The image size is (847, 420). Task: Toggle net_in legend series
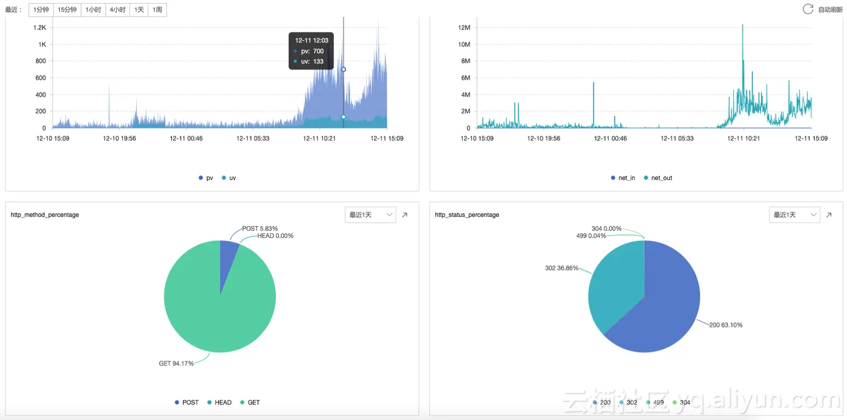click(x=623, y=178)
